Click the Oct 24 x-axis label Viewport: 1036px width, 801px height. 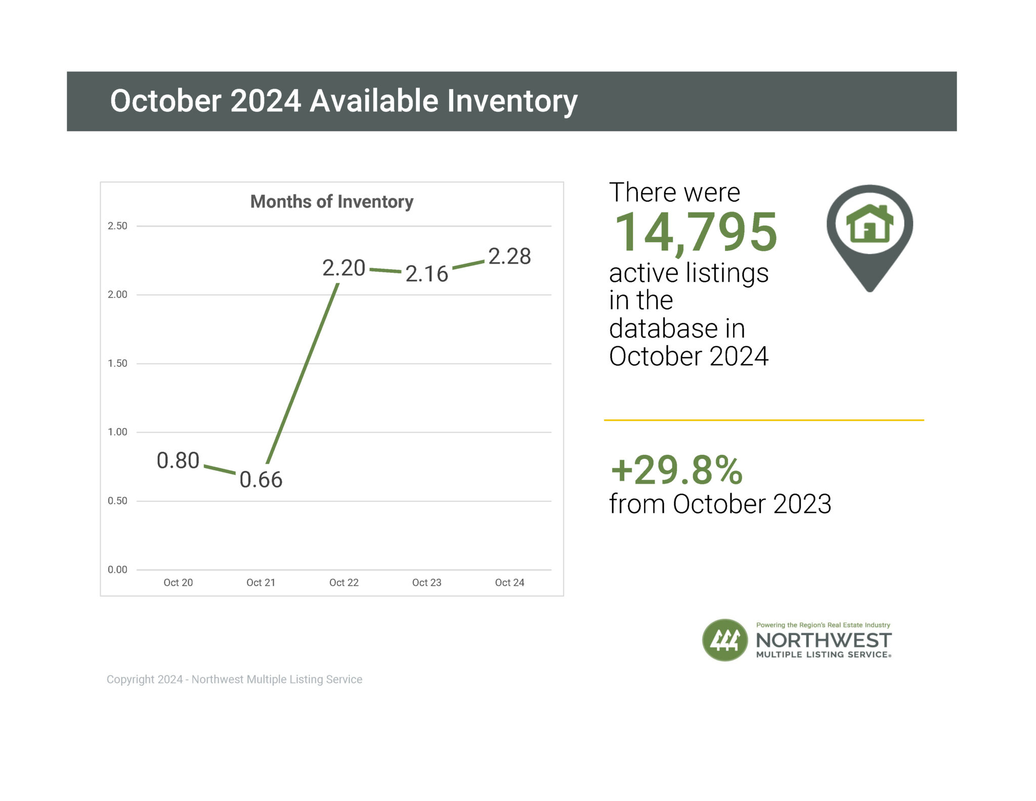[x=509, y=582]
